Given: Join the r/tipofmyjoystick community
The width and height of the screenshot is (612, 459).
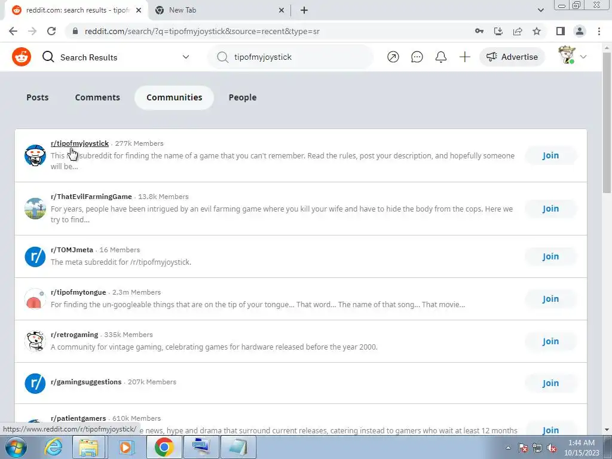Looking at the screenshot, I should (x=550, y=155).
